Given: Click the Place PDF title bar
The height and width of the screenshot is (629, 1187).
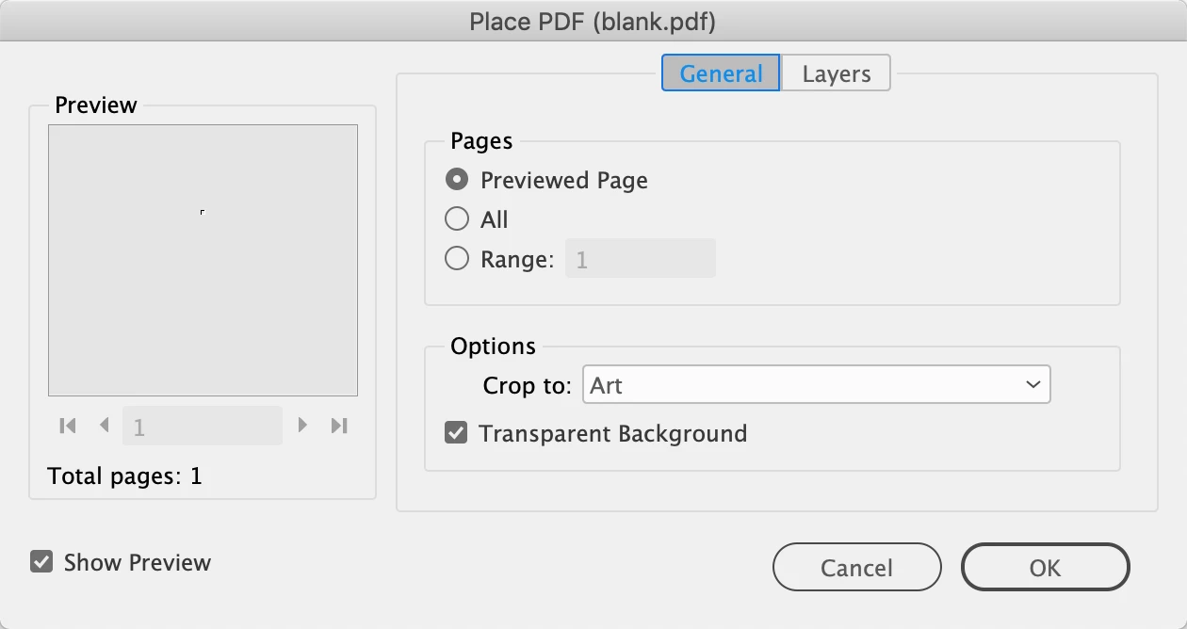Looking at the screenshot, I should pos(593,21).
